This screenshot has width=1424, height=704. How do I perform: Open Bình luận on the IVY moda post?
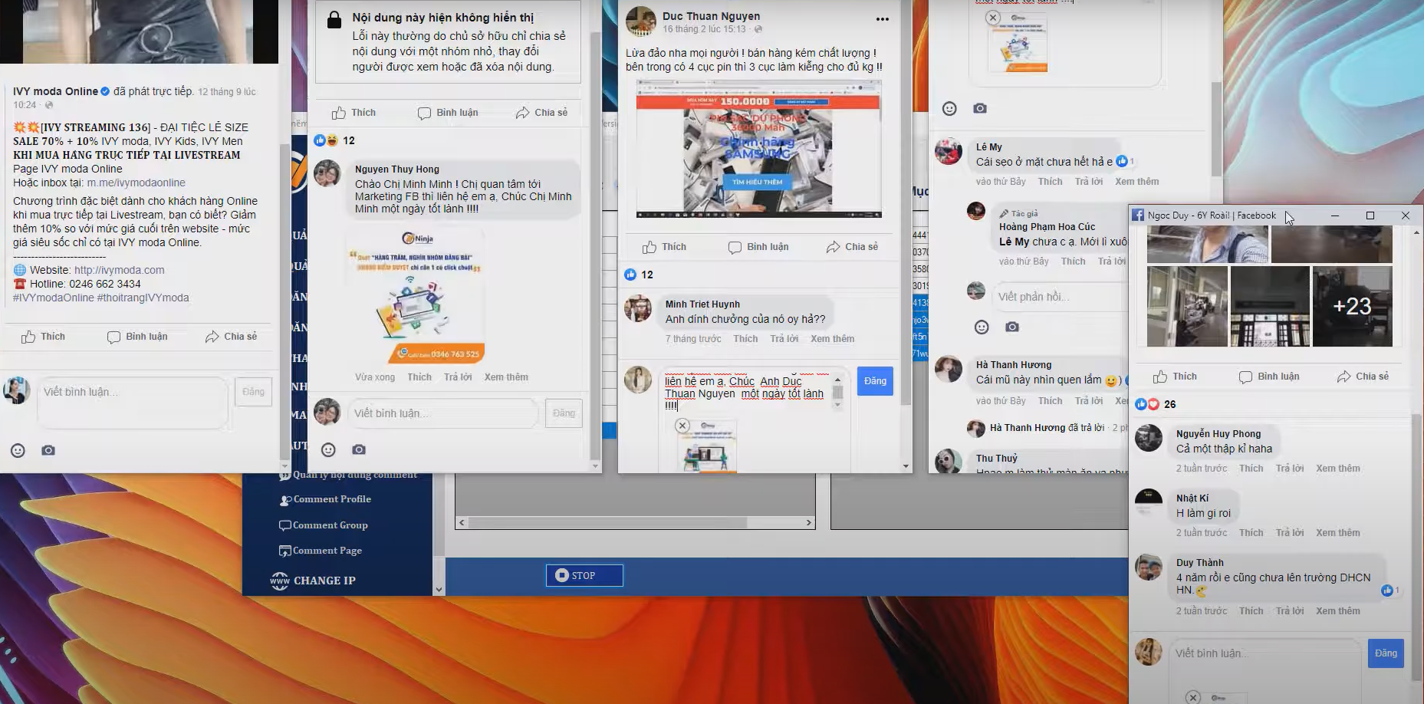137,337
